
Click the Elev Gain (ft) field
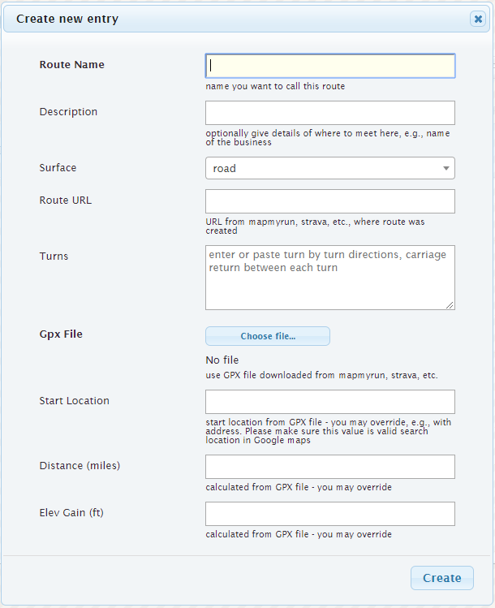pos(330,514)
